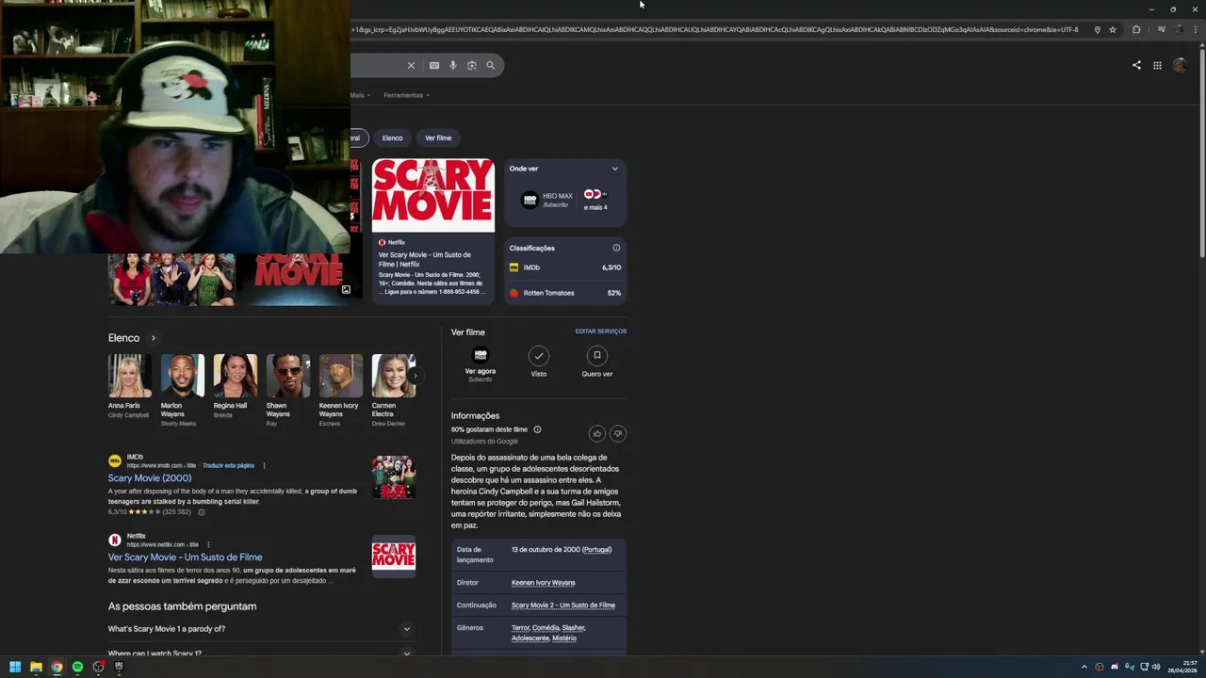The image size is (1206, 678).
Task: Open the HBO Max Ver agora icon
Action: [481, 355]
